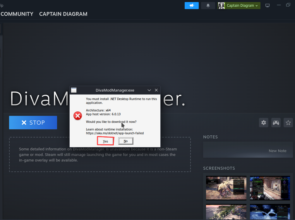
Task: Open the notifications bell
Action: click(208, 6)
